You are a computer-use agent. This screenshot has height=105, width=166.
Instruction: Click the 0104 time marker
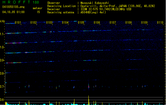pos(65,23)
